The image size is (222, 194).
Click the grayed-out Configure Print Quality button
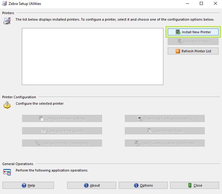click(62, 131)
